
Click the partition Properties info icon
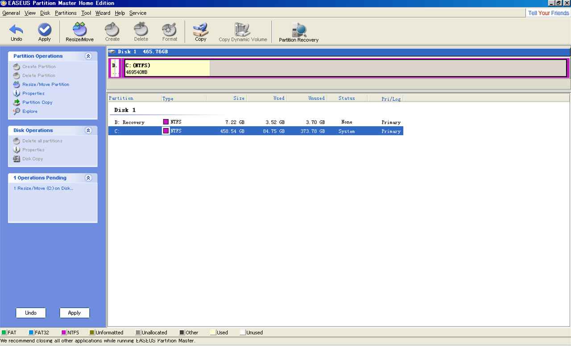point(17,93)
